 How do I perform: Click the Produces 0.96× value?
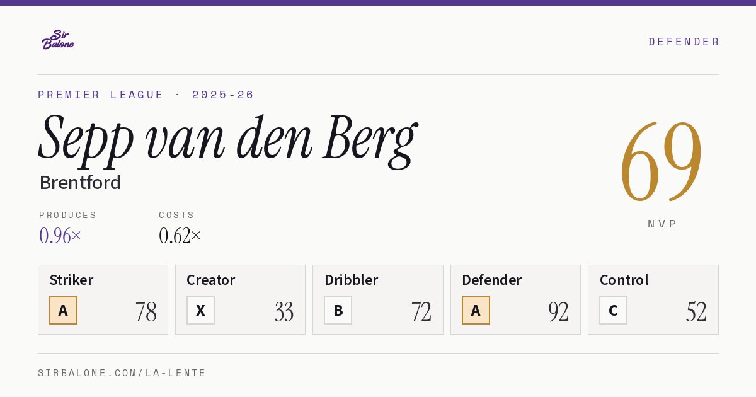(60, 236)
